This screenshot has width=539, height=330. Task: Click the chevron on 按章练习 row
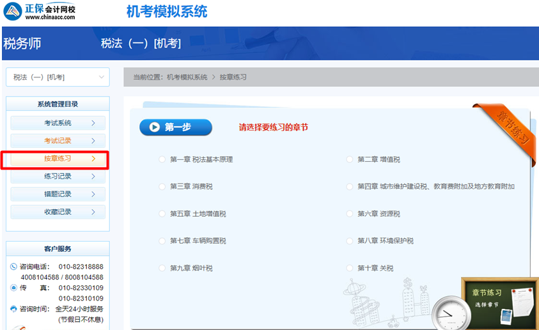coord(93,159)
